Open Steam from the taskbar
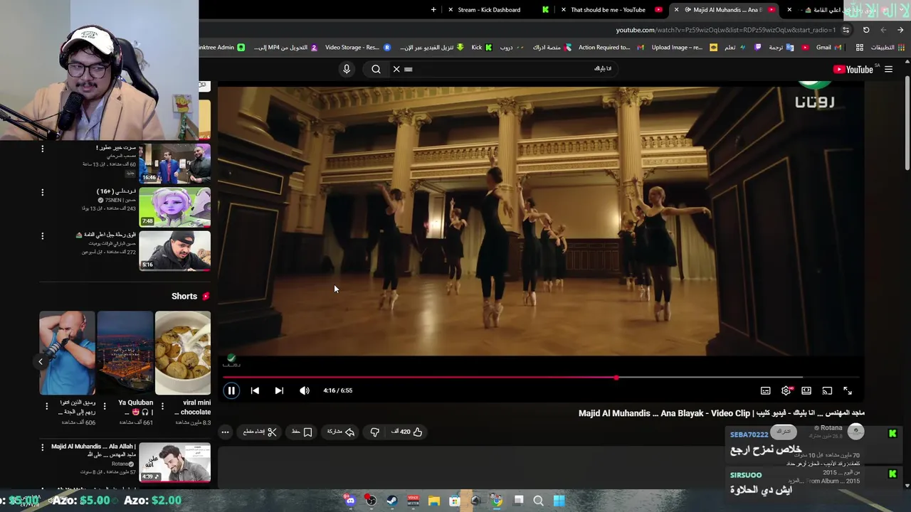The width and height of the screenshot is (911, 512). tap(391, 501)
